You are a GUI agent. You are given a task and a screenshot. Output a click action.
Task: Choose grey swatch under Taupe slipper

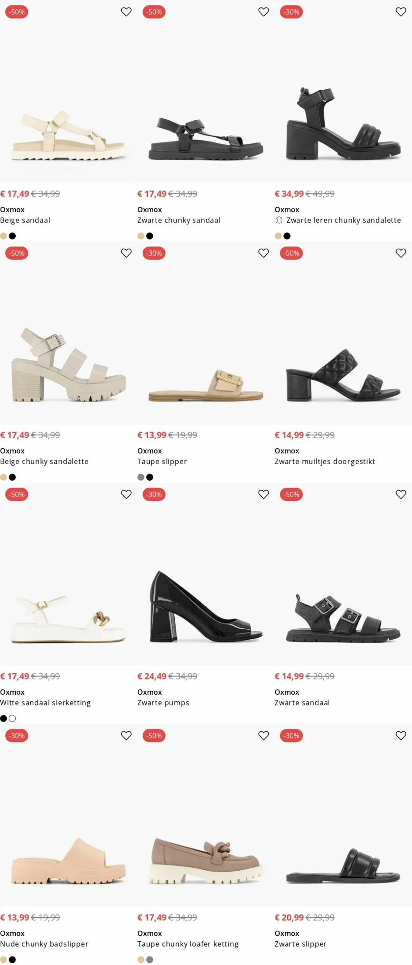click(141, 477)
